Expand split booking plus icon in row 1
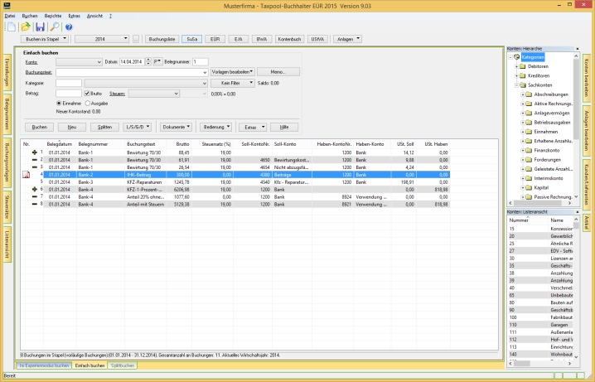The height and width of the screenshot is (382, 595). point(34,152)
